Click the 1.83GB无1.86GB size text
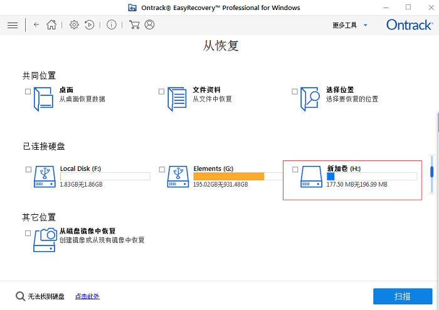The height and width of the screenshot is (310, 439). point(81,185)
